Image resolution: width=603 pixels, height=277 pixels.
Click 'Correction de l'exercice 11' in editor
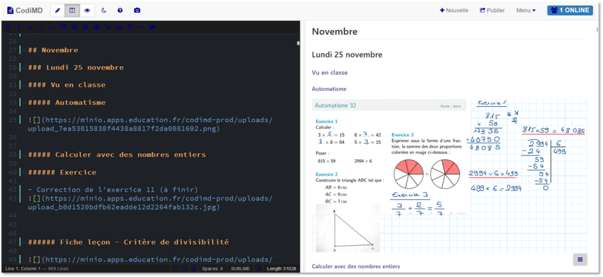[113, 190]
